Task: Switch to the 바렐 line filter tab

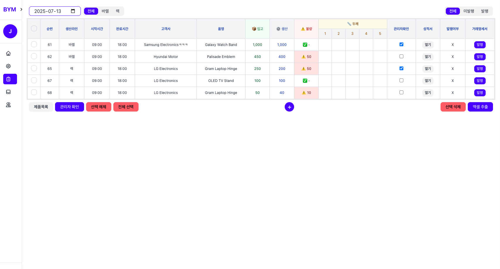Action: [105, 11]
